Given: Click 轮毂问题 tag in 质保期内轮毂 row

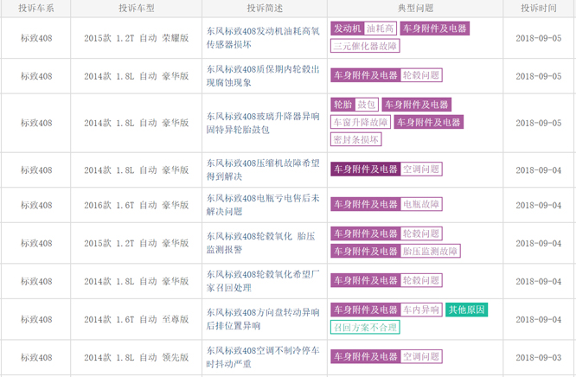Looking at the screenshot, I should [421, 75].
